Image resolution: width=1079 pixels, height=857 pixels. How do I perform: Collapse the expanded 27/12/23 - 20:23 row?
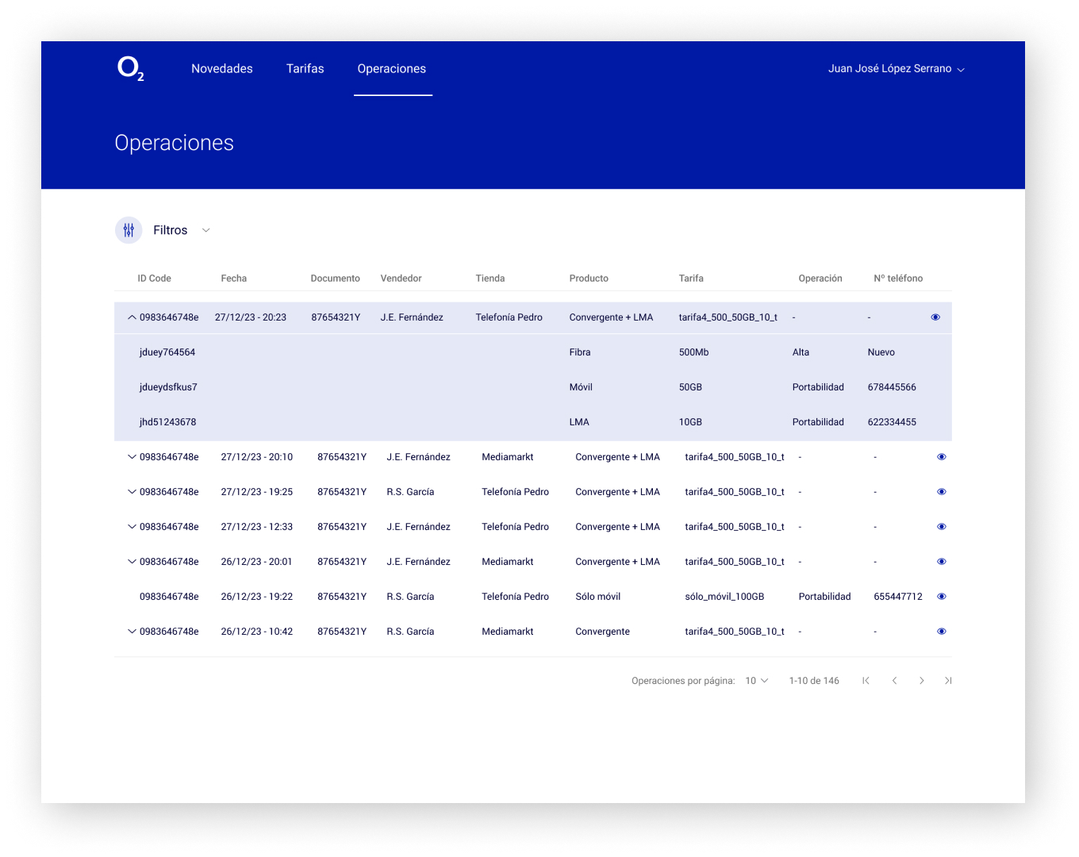132,317
